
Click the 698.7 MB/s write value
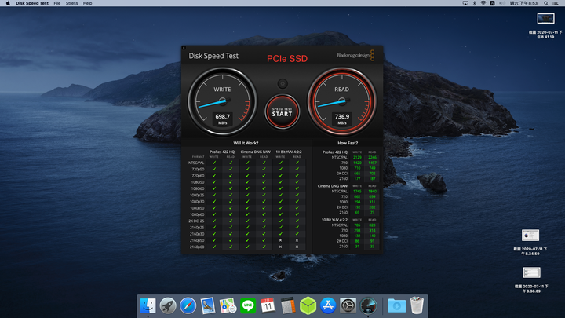tap(222, 119)
